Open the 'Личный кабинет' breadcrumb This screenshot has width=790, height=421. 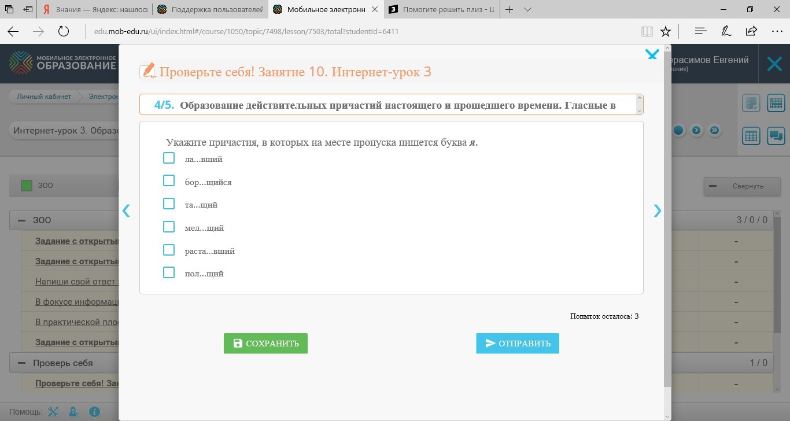(x=44, y=97)
